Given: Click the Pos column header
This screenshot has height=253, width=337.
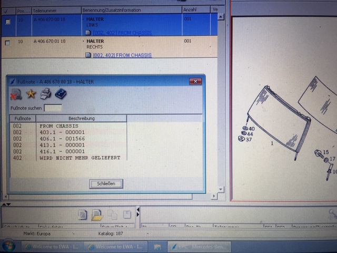Looking at the screenshot, I should coord(24,11).
